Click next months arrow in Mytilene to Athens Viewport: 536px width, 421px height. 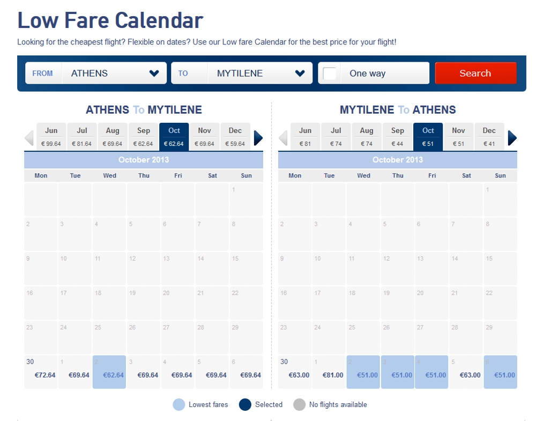(512, 138)
